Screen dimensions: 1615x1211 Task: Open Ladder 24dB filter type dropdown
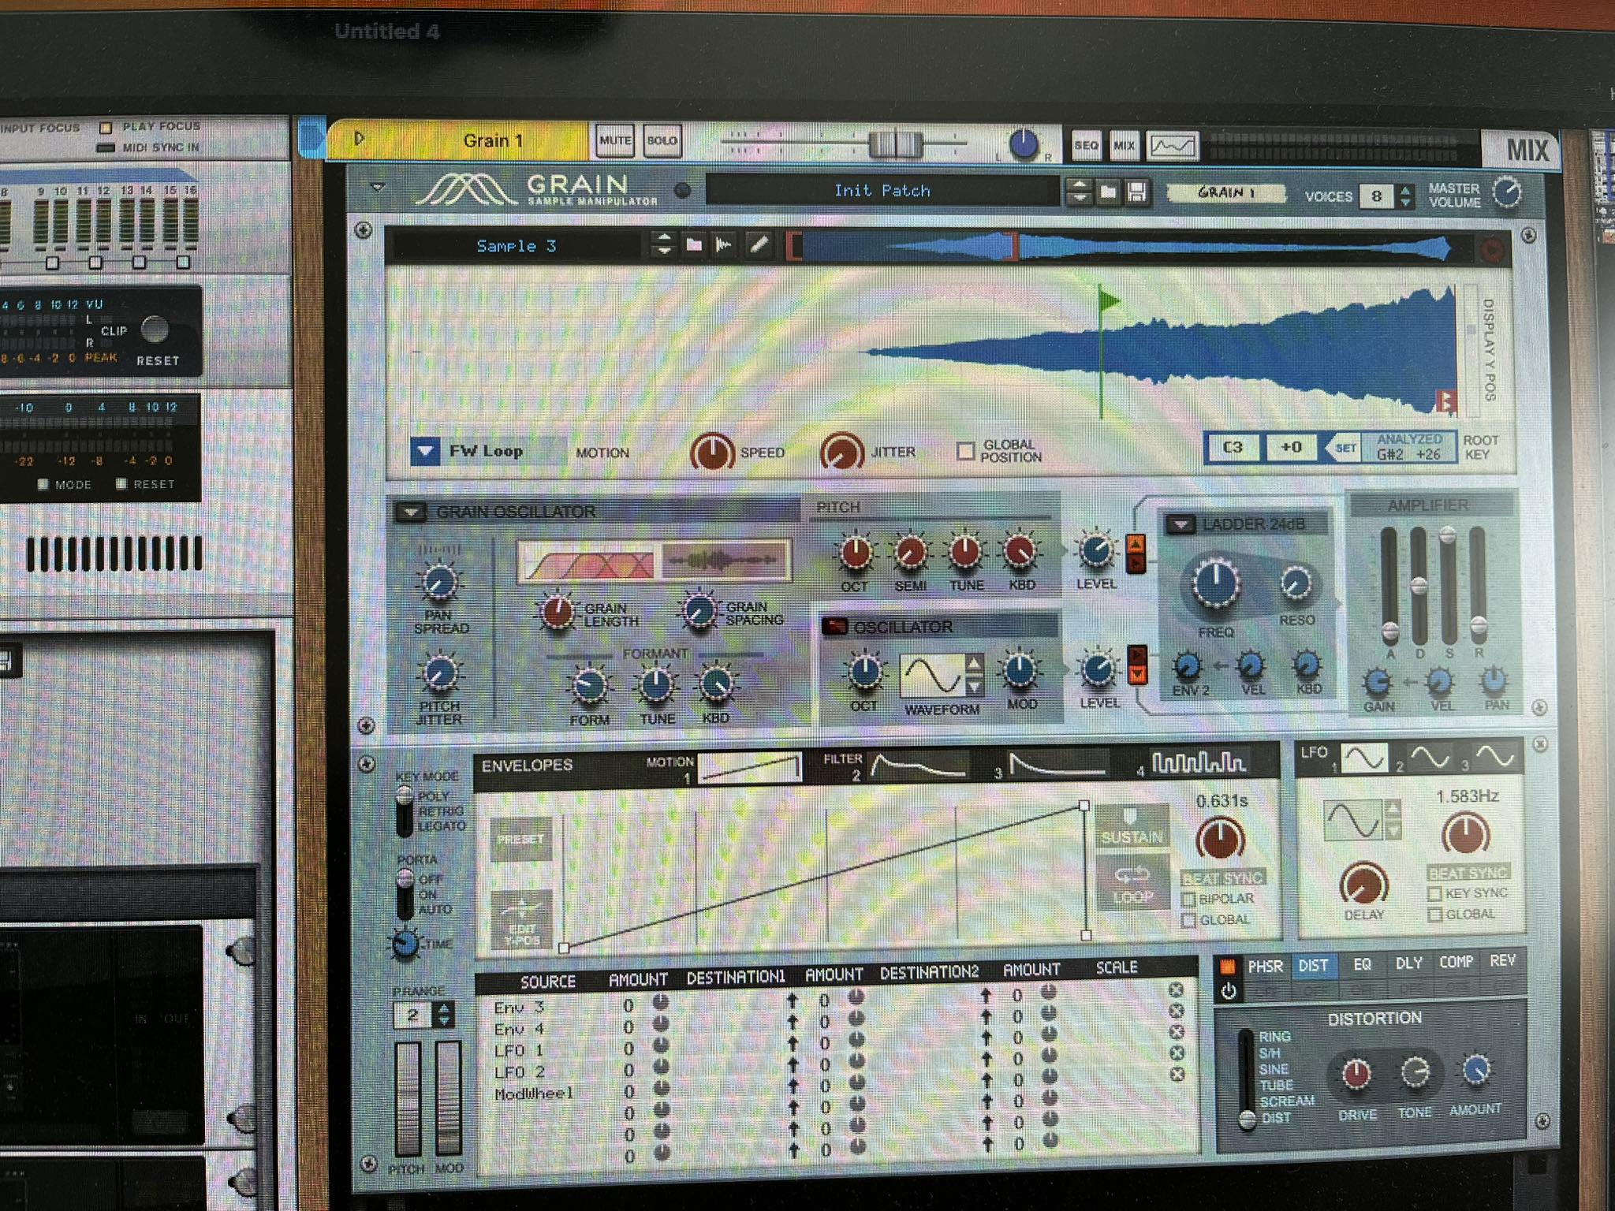1180,524
